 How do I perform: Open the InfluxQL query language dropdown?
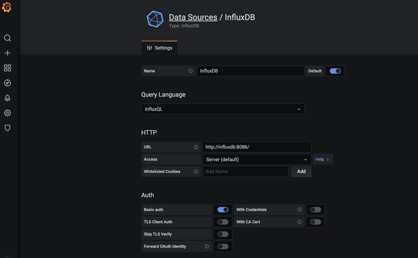223,109
